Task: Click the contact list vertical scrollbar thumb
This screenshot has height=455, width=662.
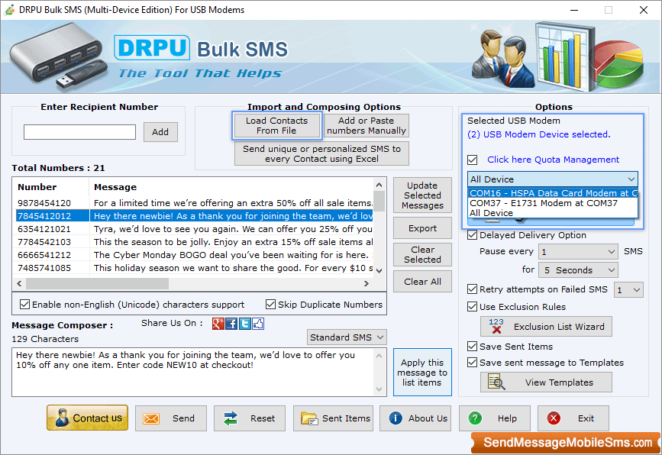Action: click(x=379, y=202)
